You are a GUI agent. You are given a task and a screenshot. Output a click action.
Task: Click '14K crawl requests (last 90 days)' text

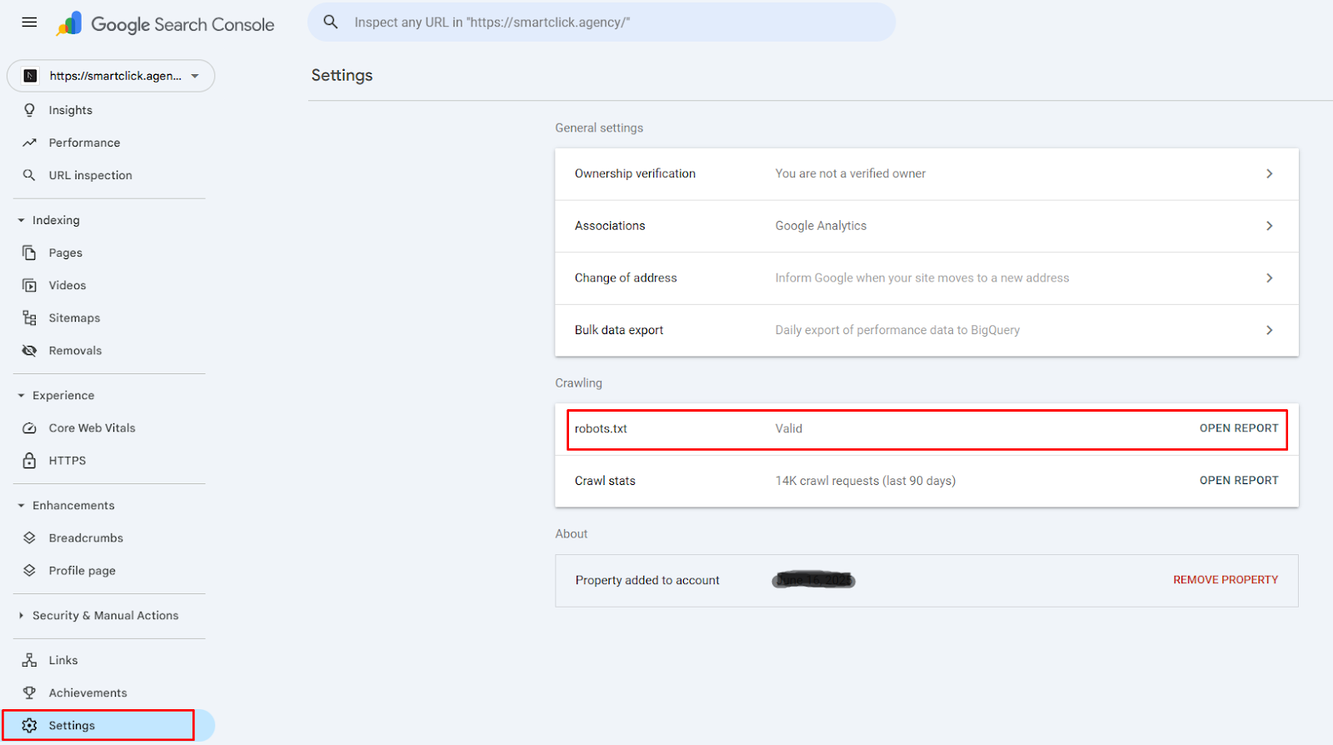click(866, 481)
